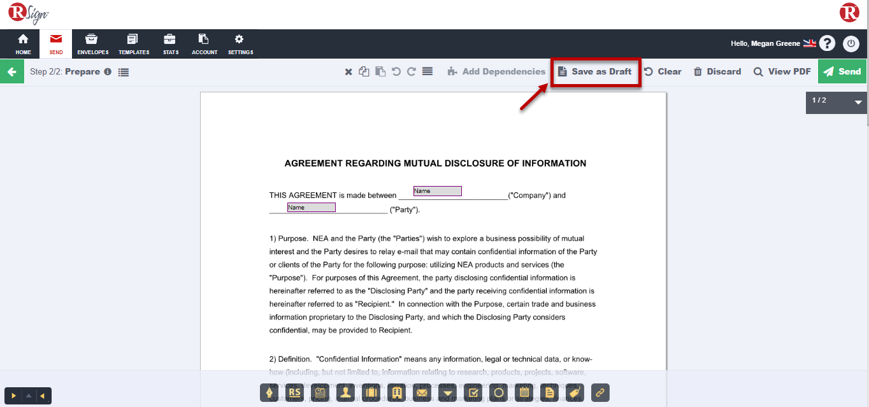Viewport: 869px width, 407px height.
Task: Go to the Templates tab
Action: click(x=134, y=44)
